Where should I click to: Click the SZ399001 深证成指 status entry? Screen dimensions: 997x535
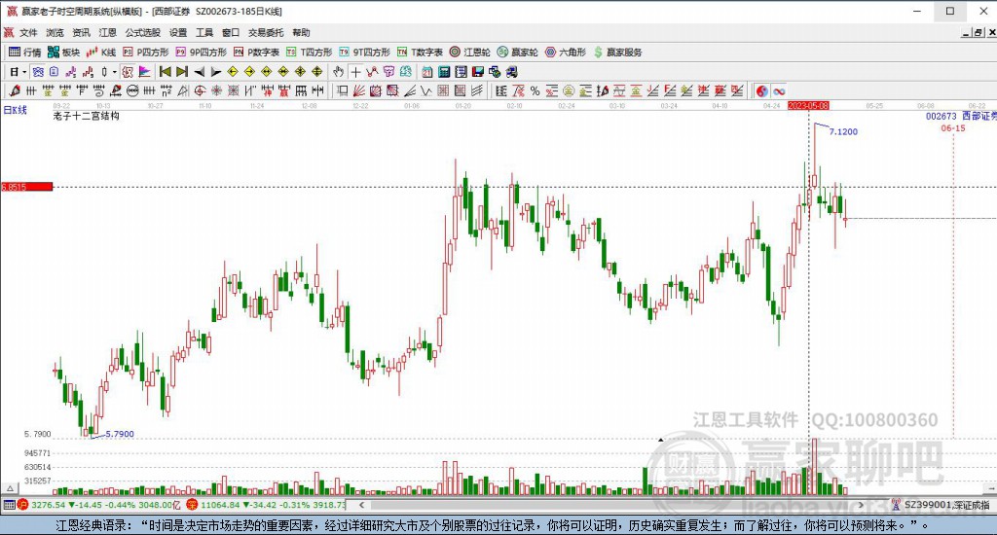point(942,505)
